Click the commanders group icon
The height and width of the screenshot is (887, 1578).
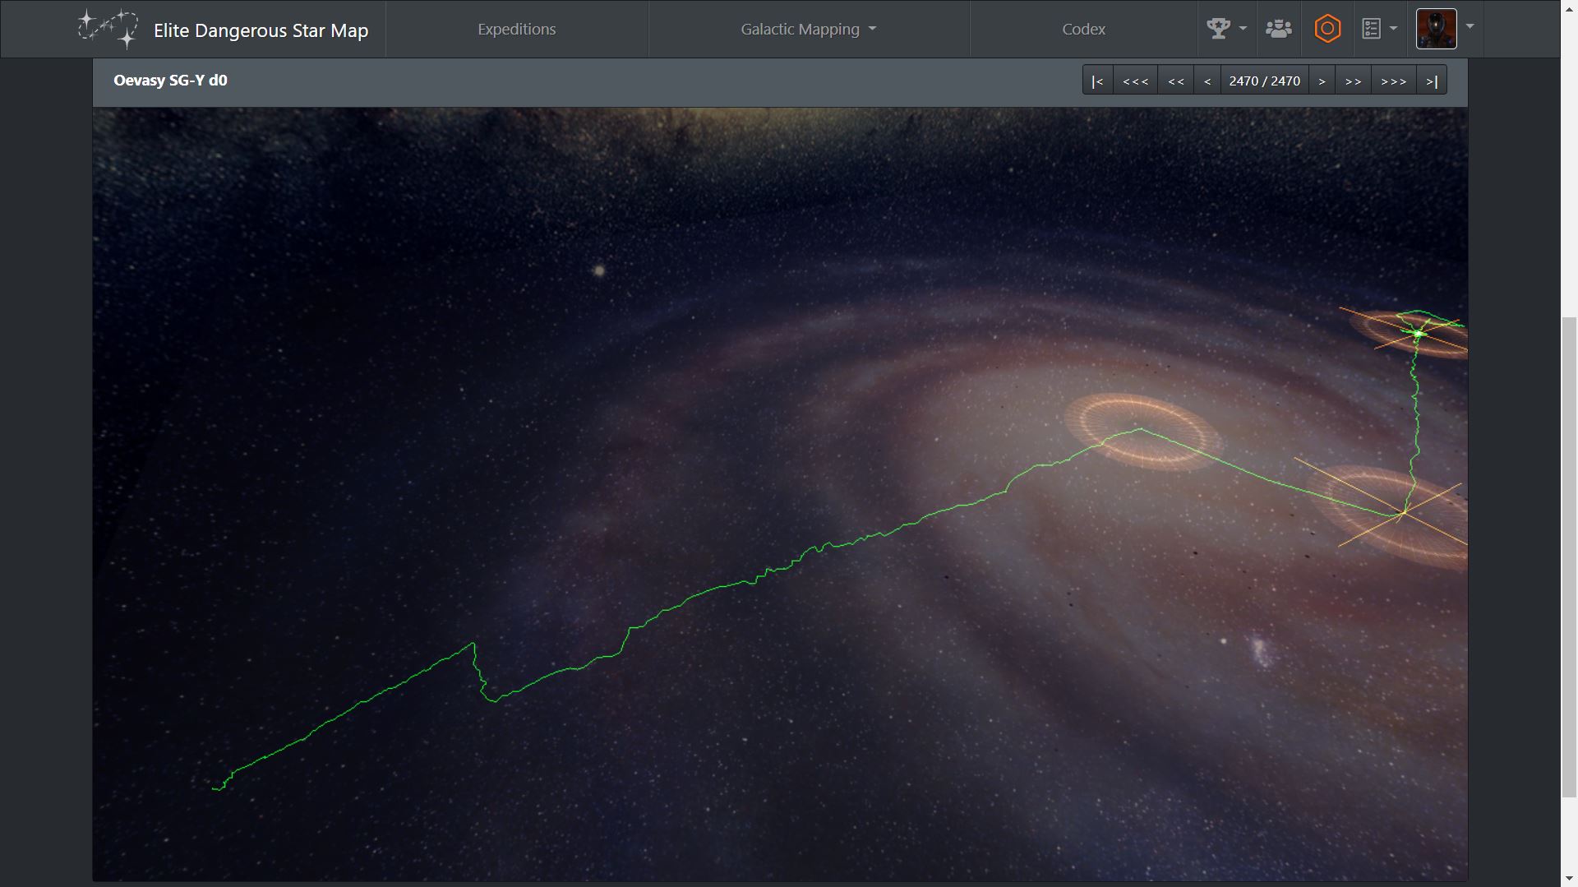(x=1278, y=29)
